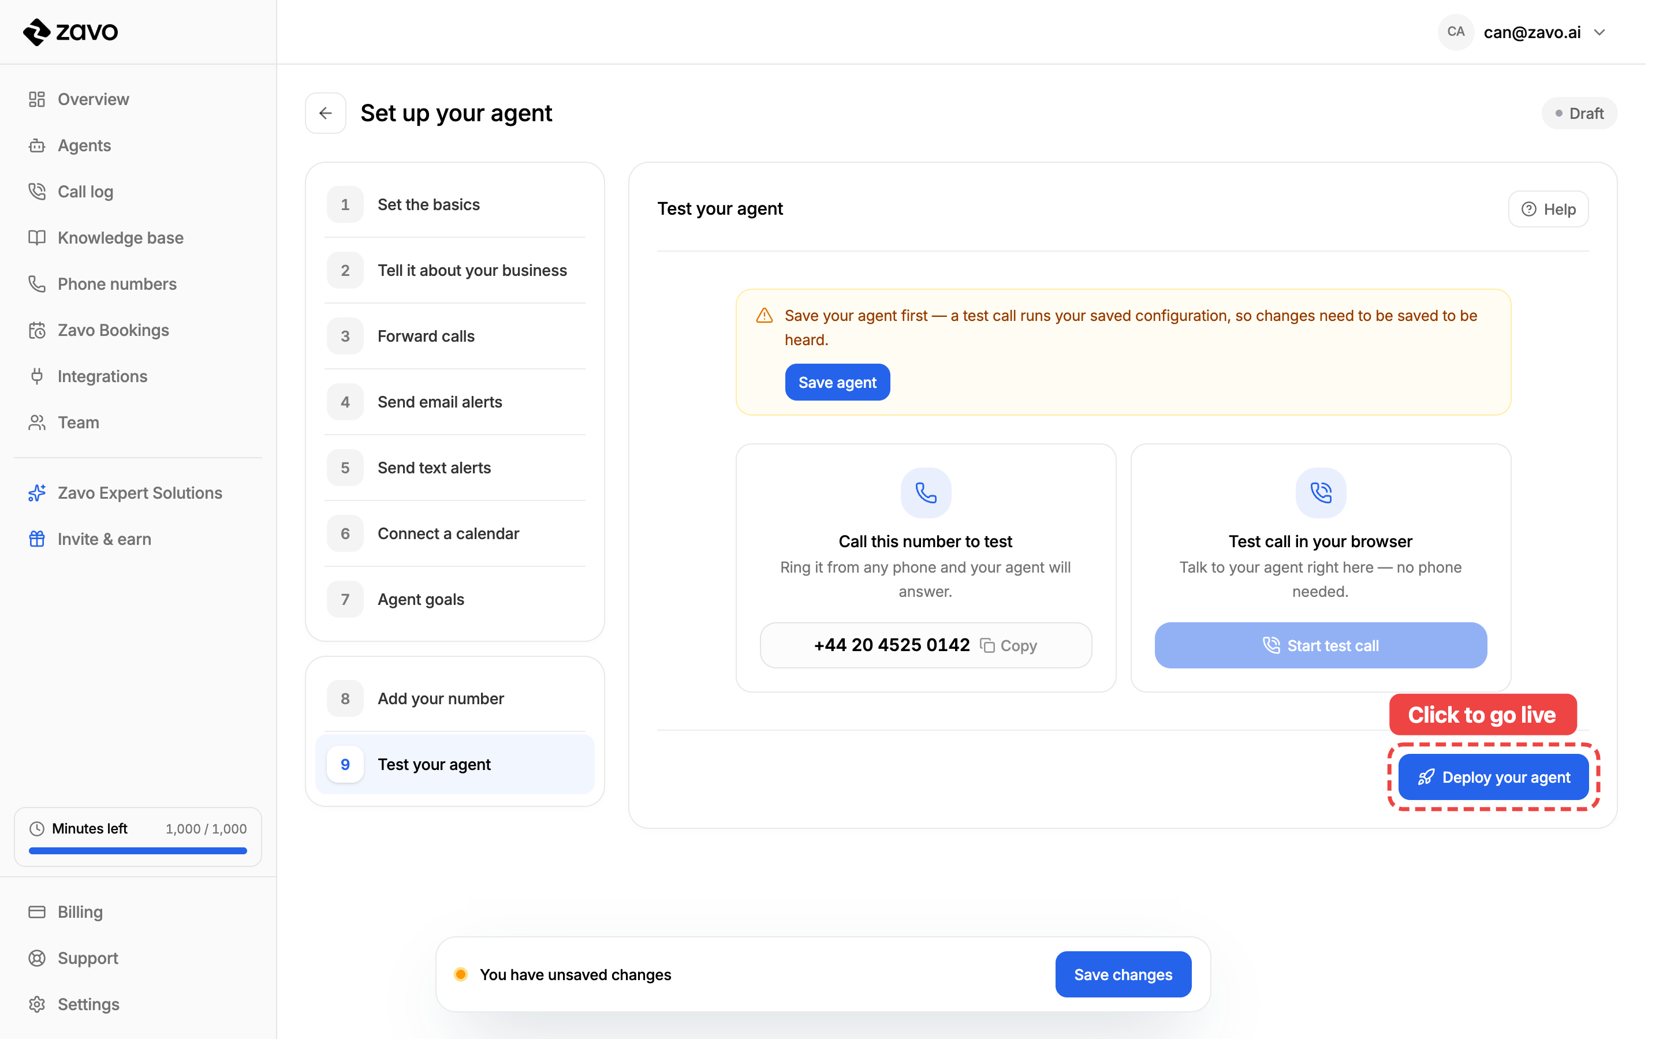Save changes in the unsaved bar
The image size is (1663, 1039).
1123,974
